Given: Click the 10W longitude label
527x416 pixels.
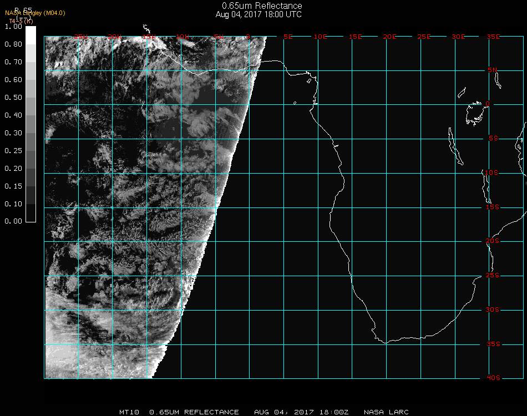Looking at the screenshot, I should pos(183,37).
